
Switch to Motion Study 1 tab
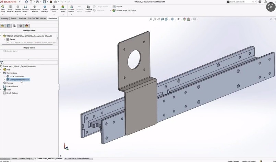click(25, 159)
